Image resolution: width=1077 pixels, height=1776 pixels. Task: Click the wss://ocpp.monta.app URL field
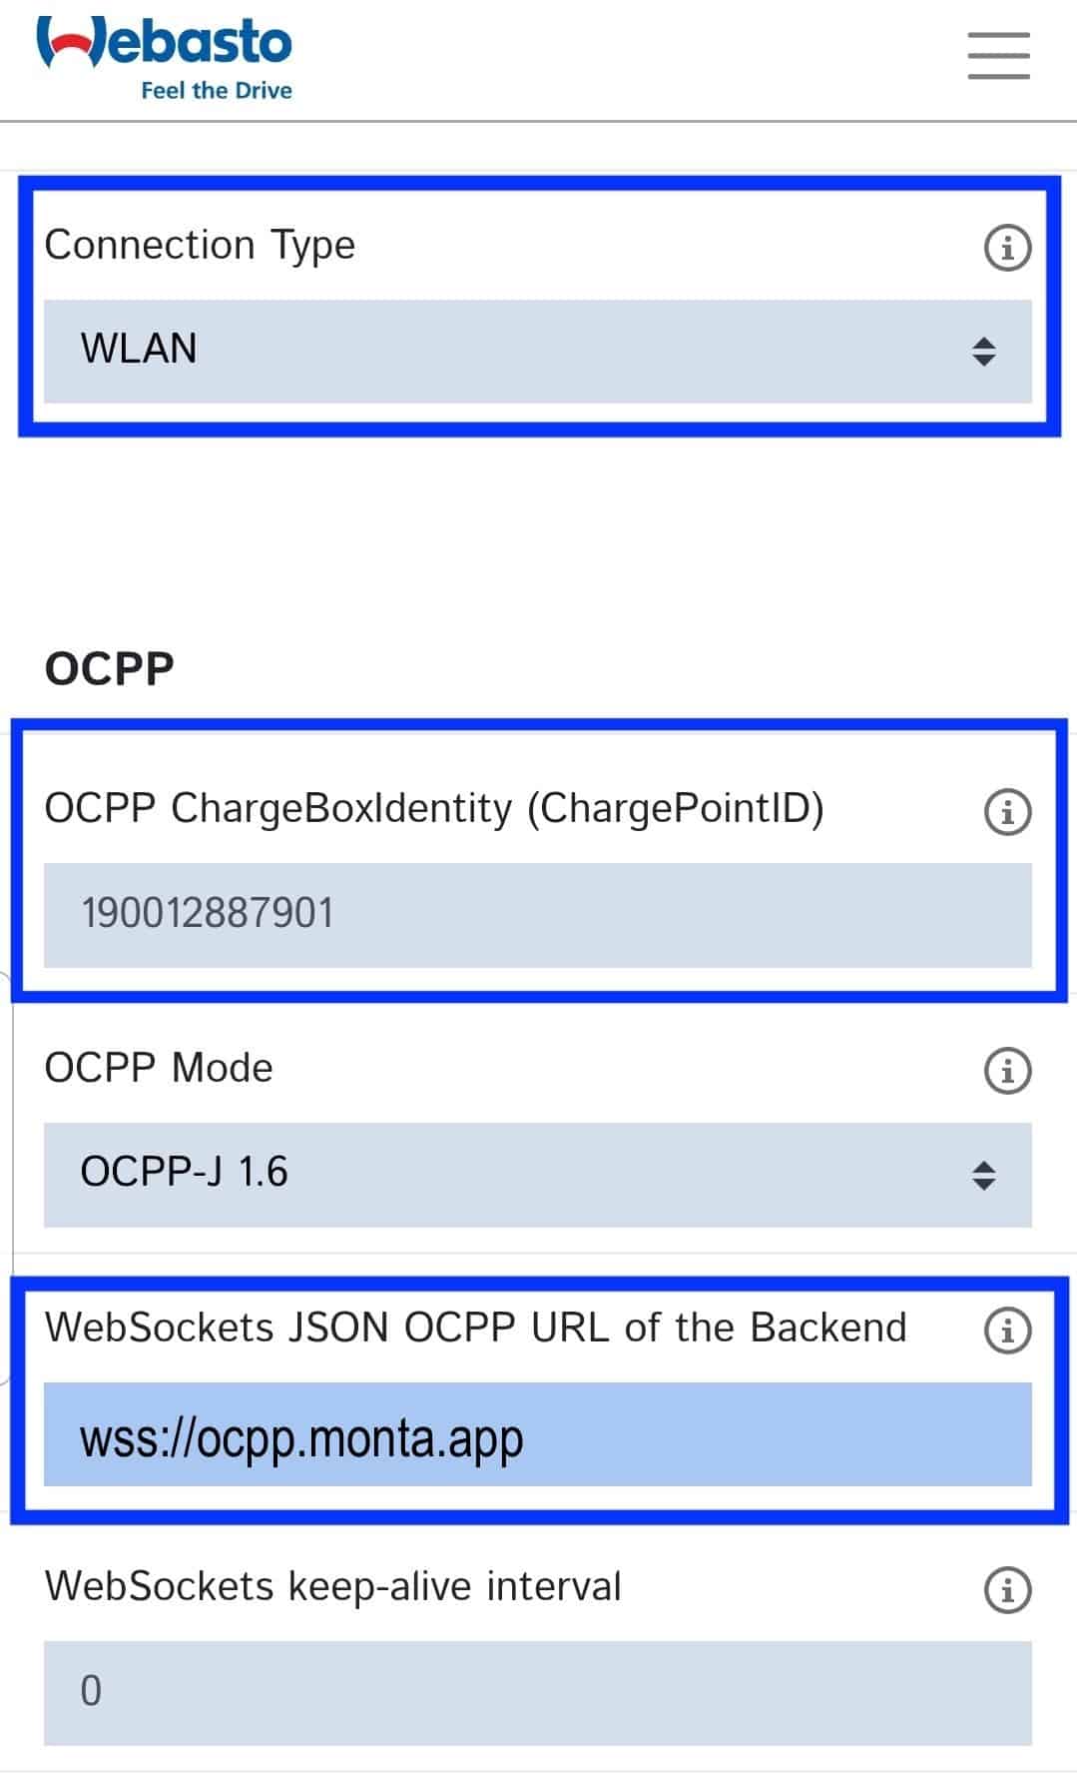pos(537,1434)
